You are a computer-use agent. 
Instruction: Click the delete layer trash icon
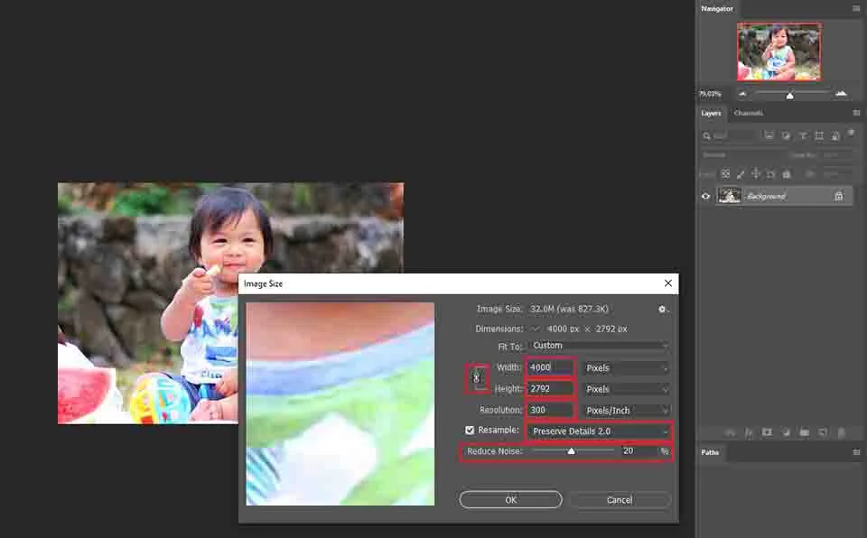coord(841,433)
